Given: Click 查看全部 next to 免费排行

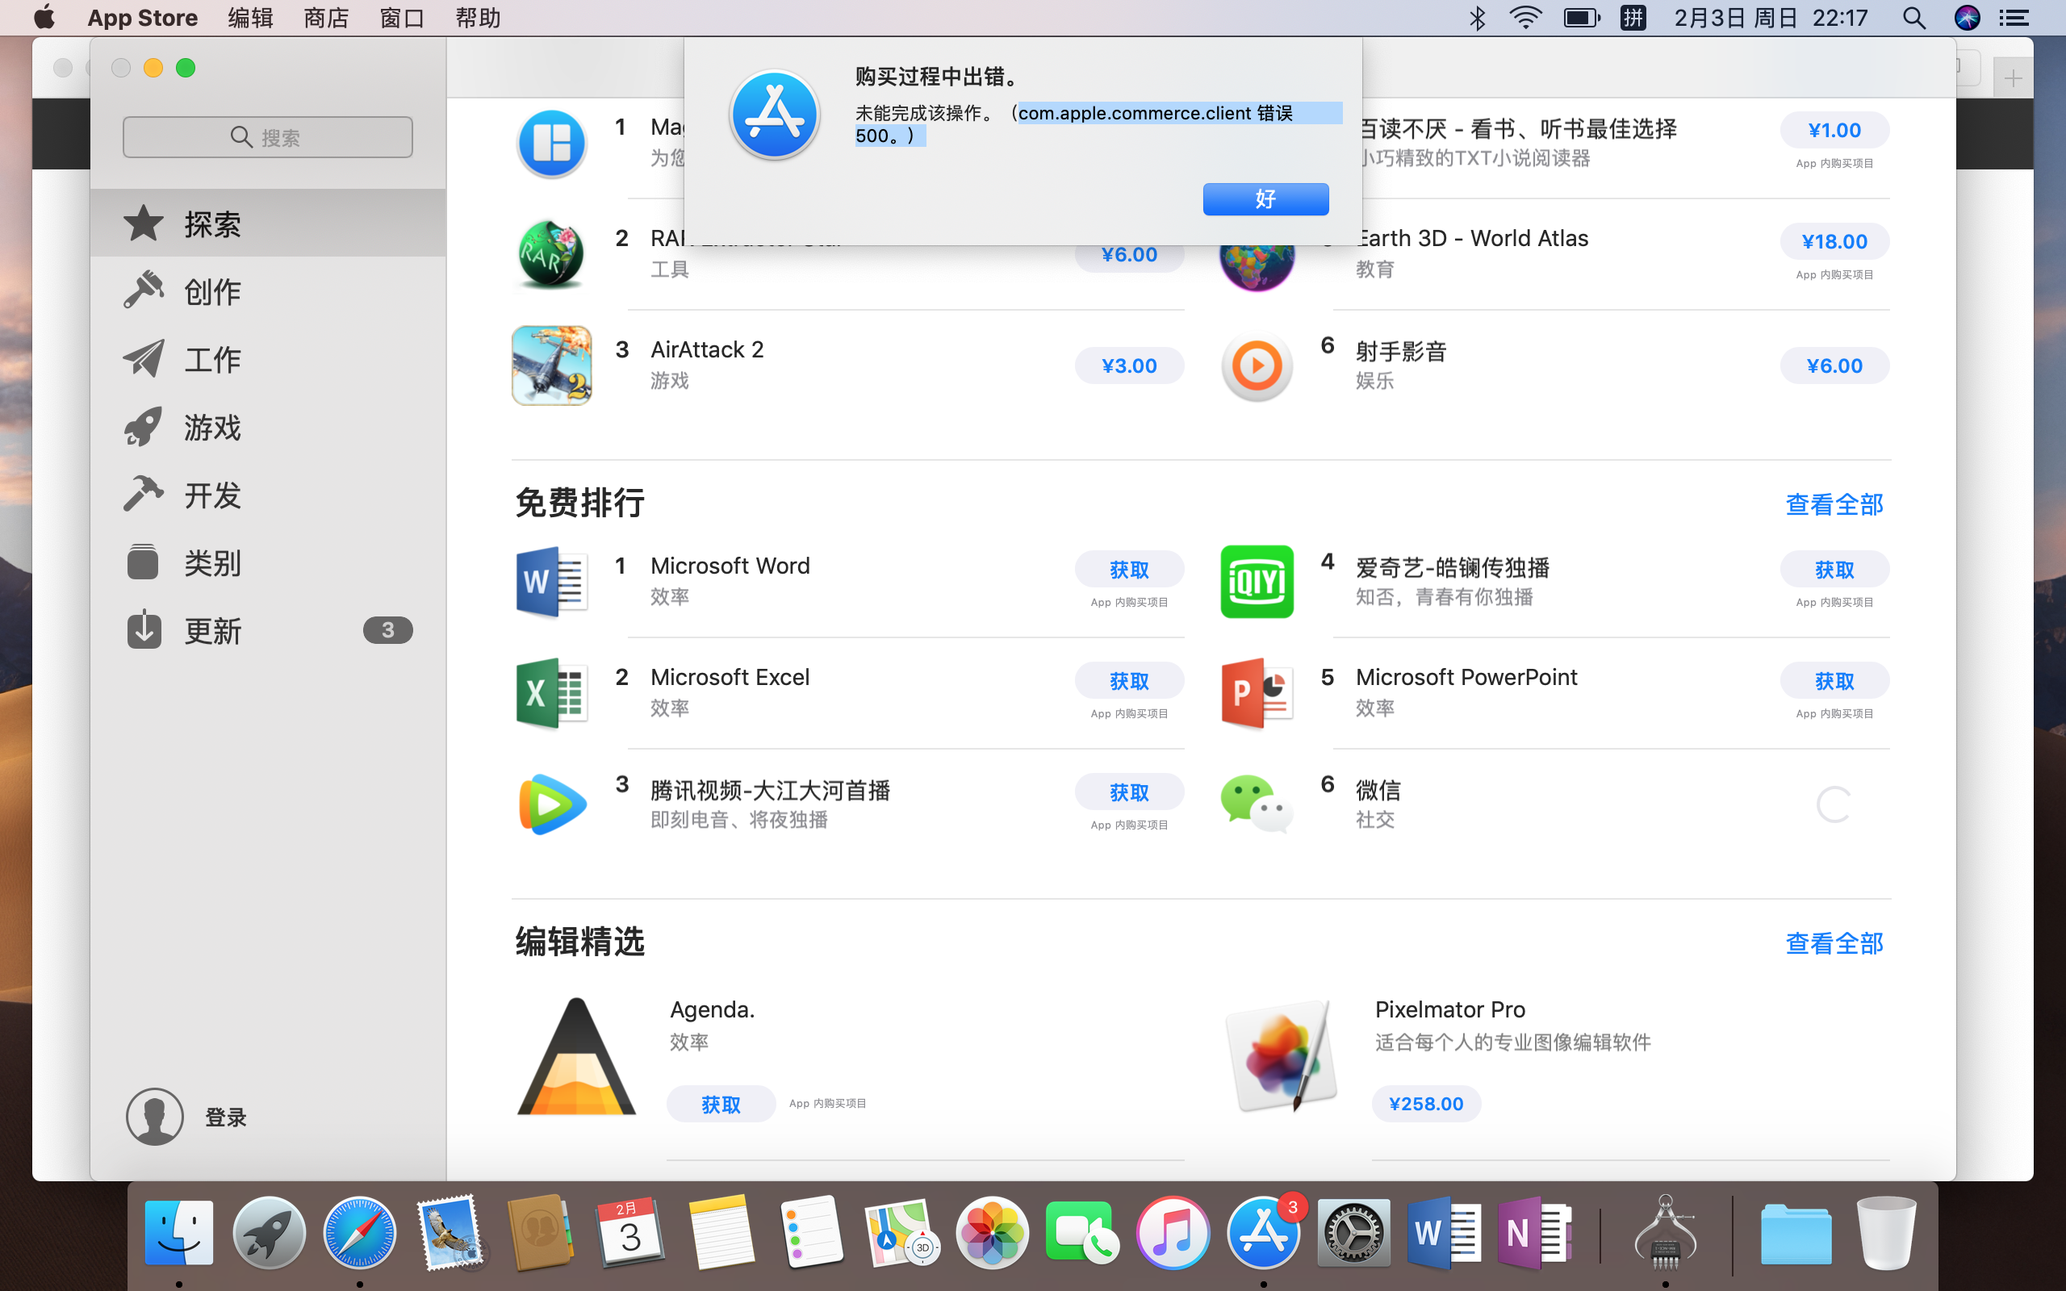Looking at the screenshot, I should [1834, 504].
